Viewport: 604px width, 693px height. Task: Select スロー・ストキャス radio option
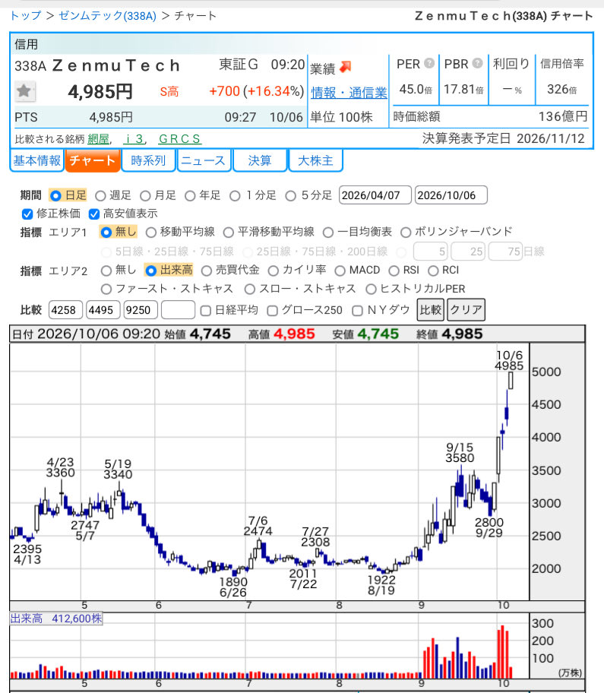[250, 290]
